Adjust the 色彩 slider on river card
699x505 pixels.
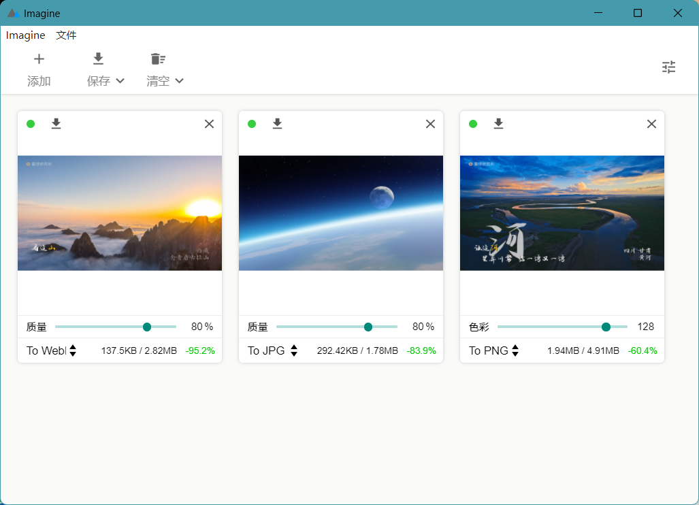[562, 327]
